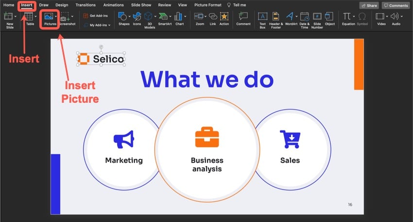Open the Comments pane button
The width and height of the screenshot is (413, 222).
396,5
